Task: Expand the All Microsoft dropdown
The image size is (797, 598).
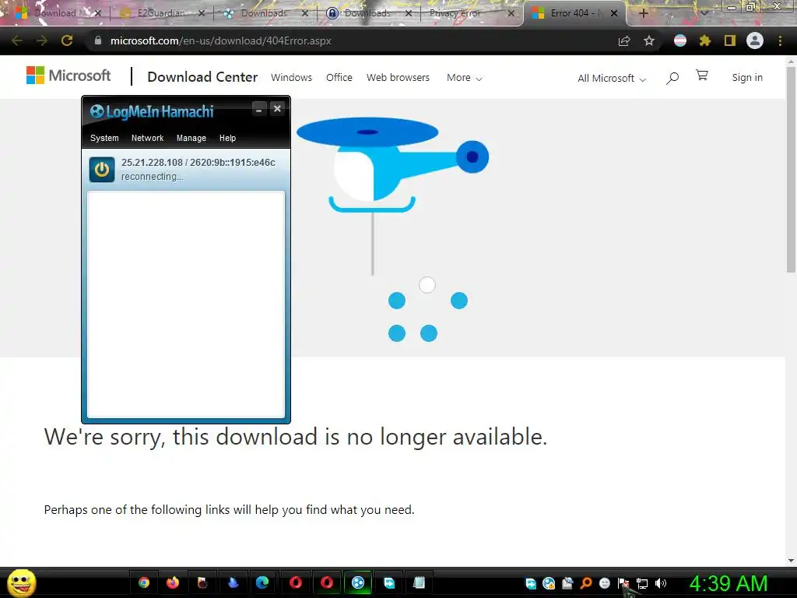Action: [x=612, y=79]
